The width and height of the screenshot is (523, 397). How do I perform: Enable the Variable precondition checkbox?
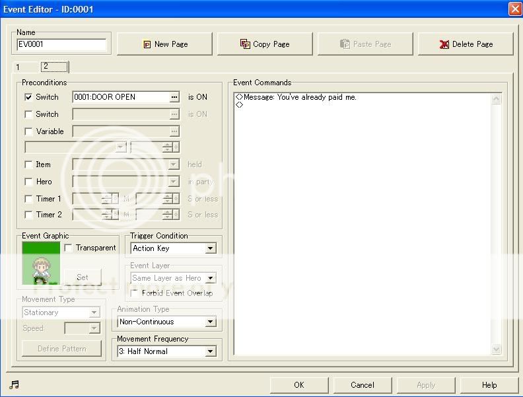click(28, 131)
